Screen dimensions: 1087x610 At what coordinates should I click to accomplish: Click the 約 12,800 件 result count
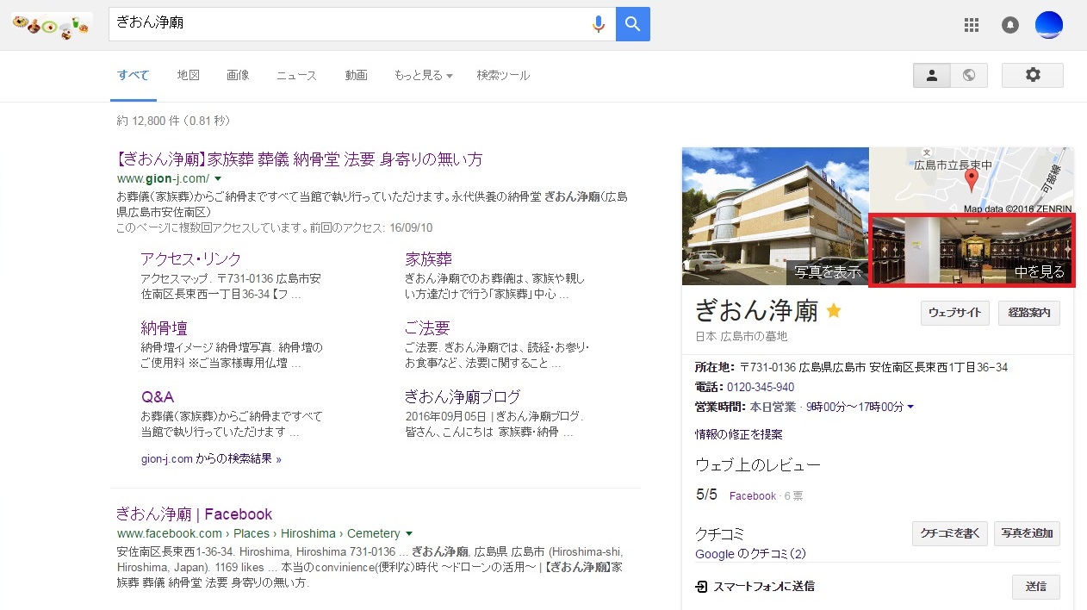point(172,121)
